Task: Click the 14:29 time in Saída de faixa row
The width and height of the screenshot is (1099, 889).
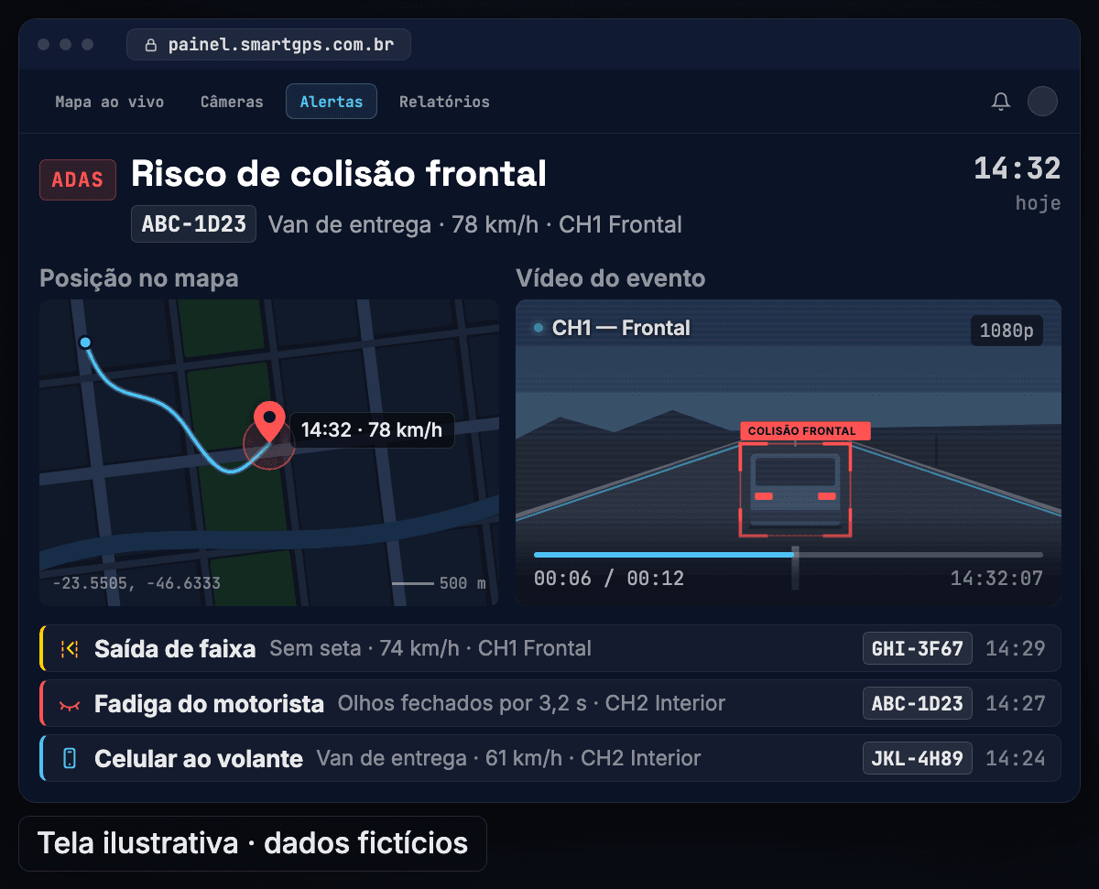Action: pos(1016,649)
